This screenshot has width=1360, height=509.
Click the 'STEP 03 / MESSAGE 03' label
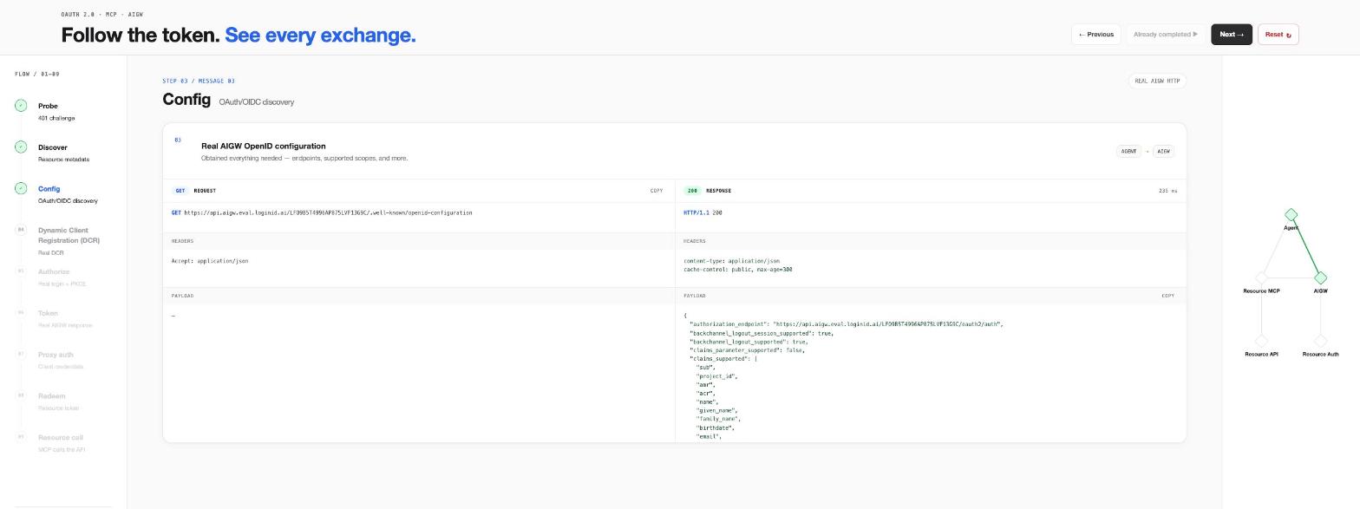pos(199,81)
